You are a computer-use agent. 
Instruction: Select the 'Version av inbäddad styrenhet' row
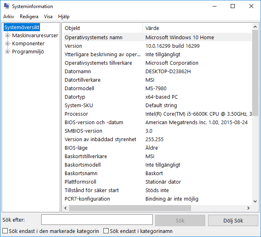click(x=158, y=140)
